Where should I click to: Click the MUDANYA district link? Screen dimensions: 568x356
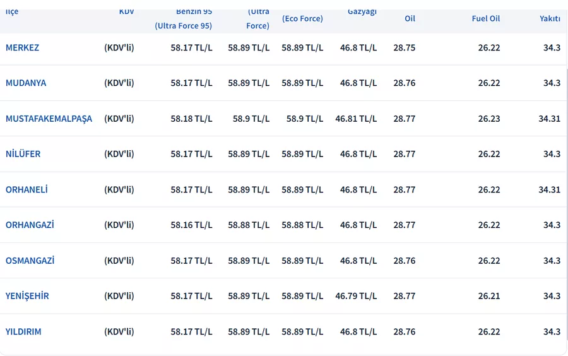[x=26, y=83]
